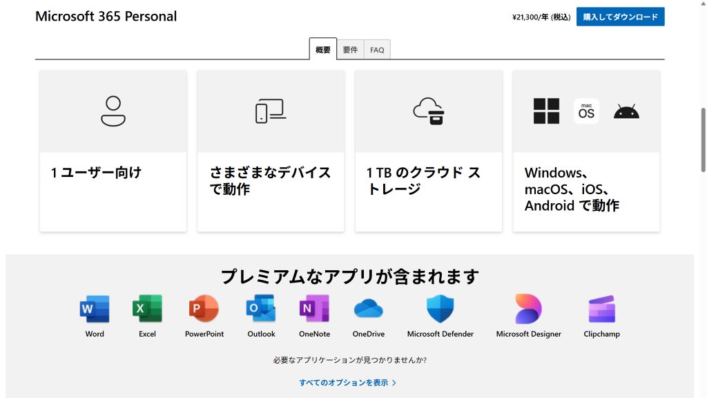
Task: Click the さまざまなデバイスで動作 card text
Action: 270,180
